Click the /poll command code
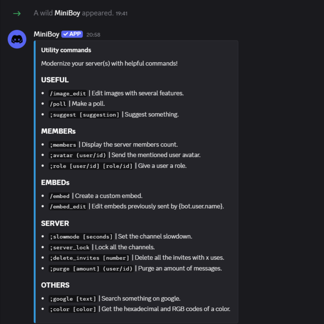This screenshot has width=324, height=324. 58,104
